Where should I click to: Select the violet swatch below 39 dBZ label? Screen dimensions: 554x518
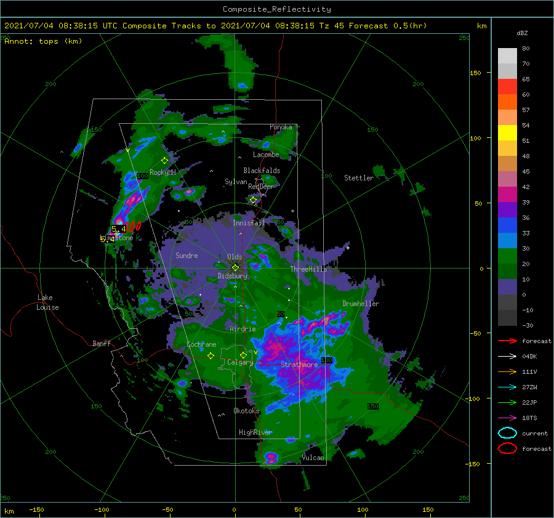coord(507,210)
